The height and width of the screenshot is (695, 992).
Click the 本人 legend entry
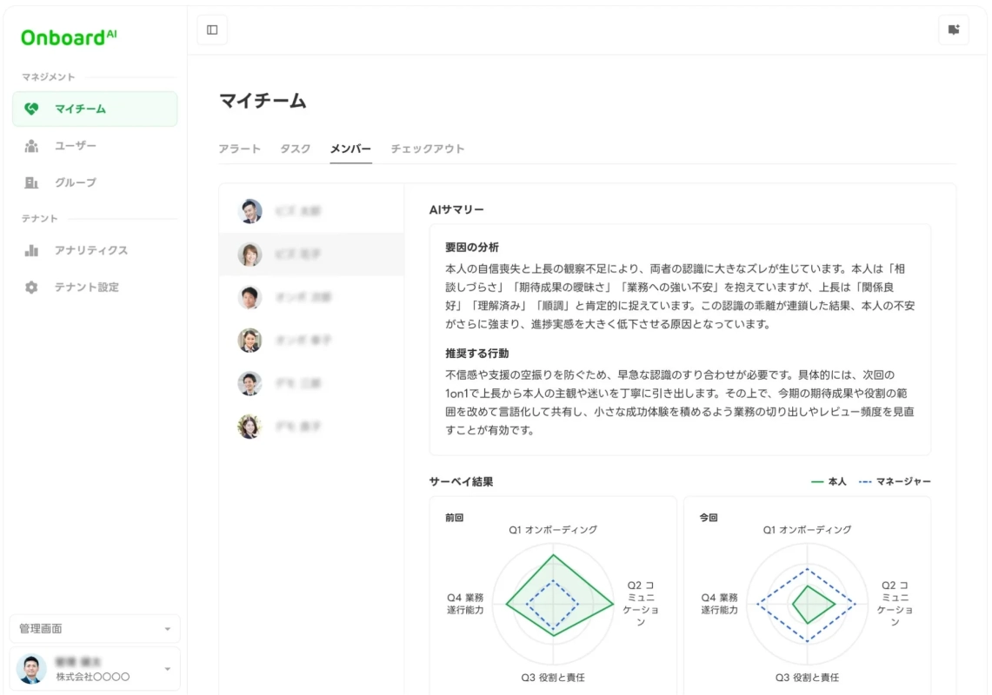829,482
